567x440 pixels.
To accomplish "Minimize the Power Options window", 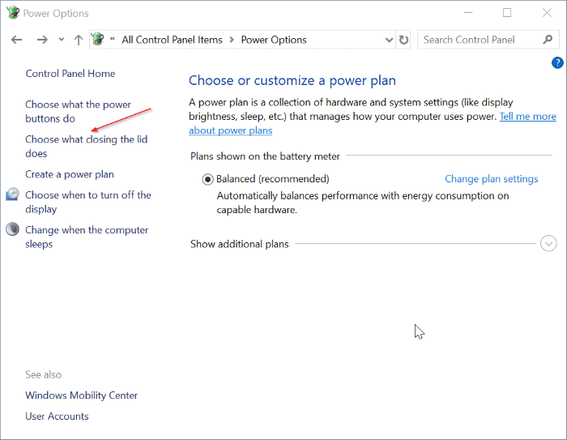I will [x=468, y=13].
